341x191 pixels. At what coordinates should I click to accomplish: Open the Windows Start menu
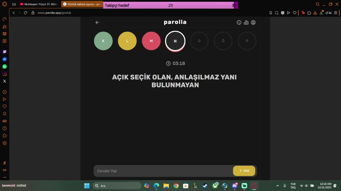(87, 186)
